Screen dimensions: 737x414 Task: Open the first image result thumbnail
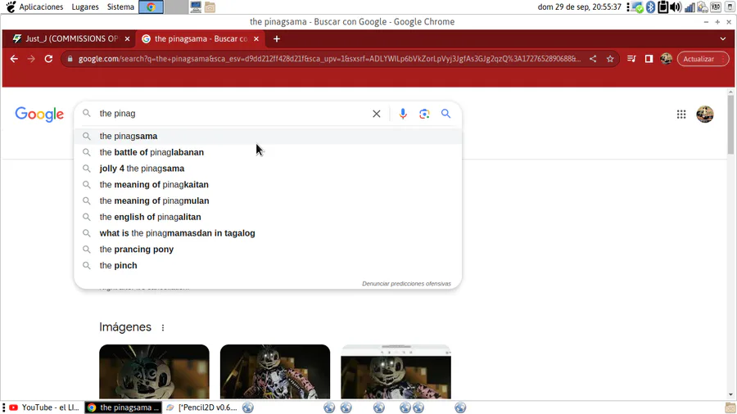[x=154, y=371]
